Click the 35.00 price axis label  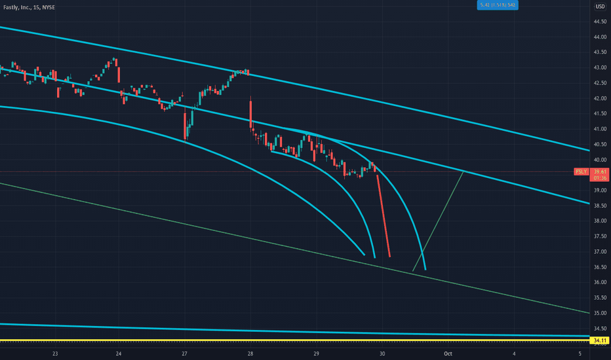click(600, 313)
